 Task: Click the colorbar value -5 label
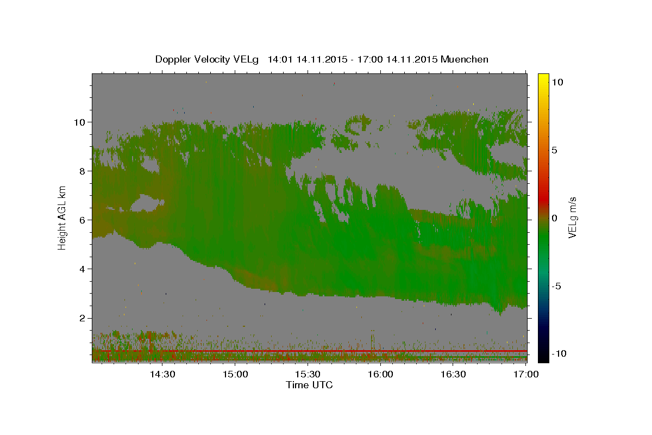(557, 285)
